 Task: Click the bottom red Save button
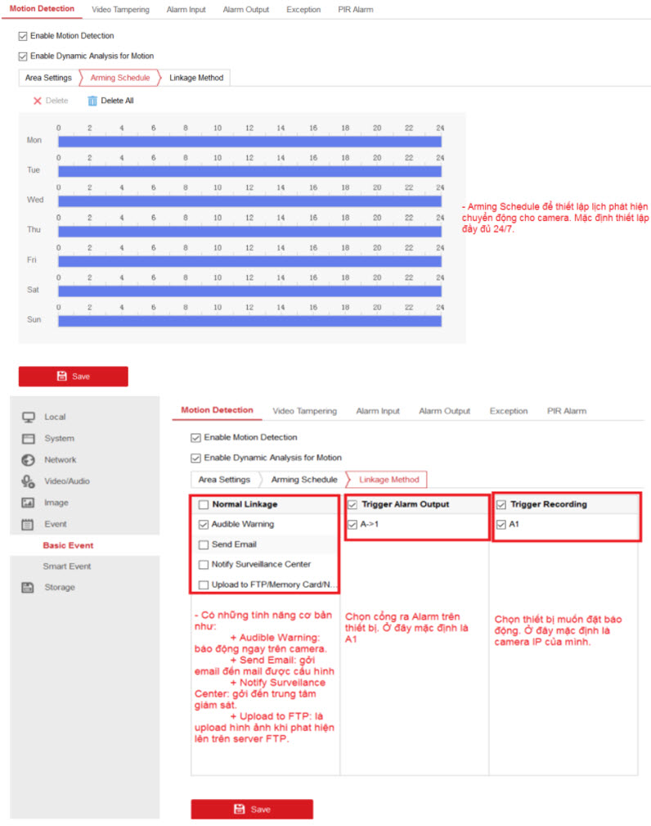pyautogui.click(x=252, y=809)
